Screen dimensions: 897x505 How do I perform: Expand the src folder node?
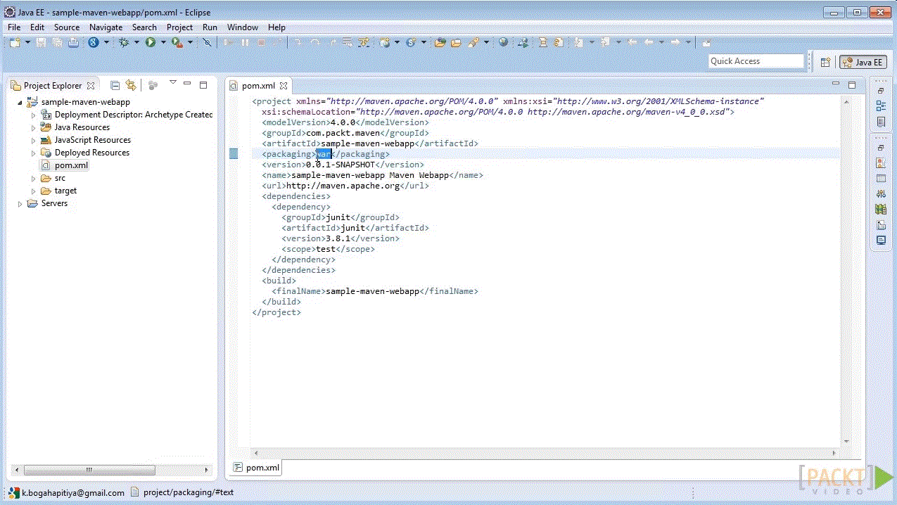tap(33, 178)
